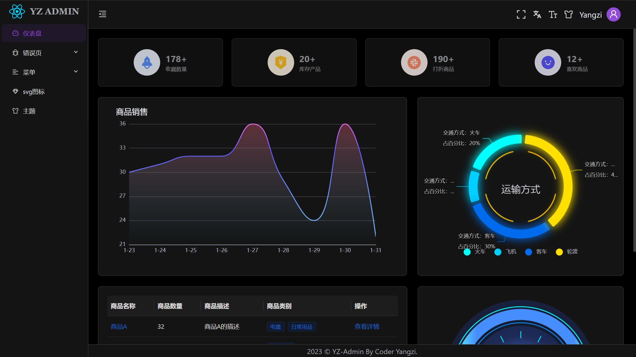Open the language translation icon
The width and height of the screenshot is (636, 357).
pyautogui.click(x=537, y=14)
